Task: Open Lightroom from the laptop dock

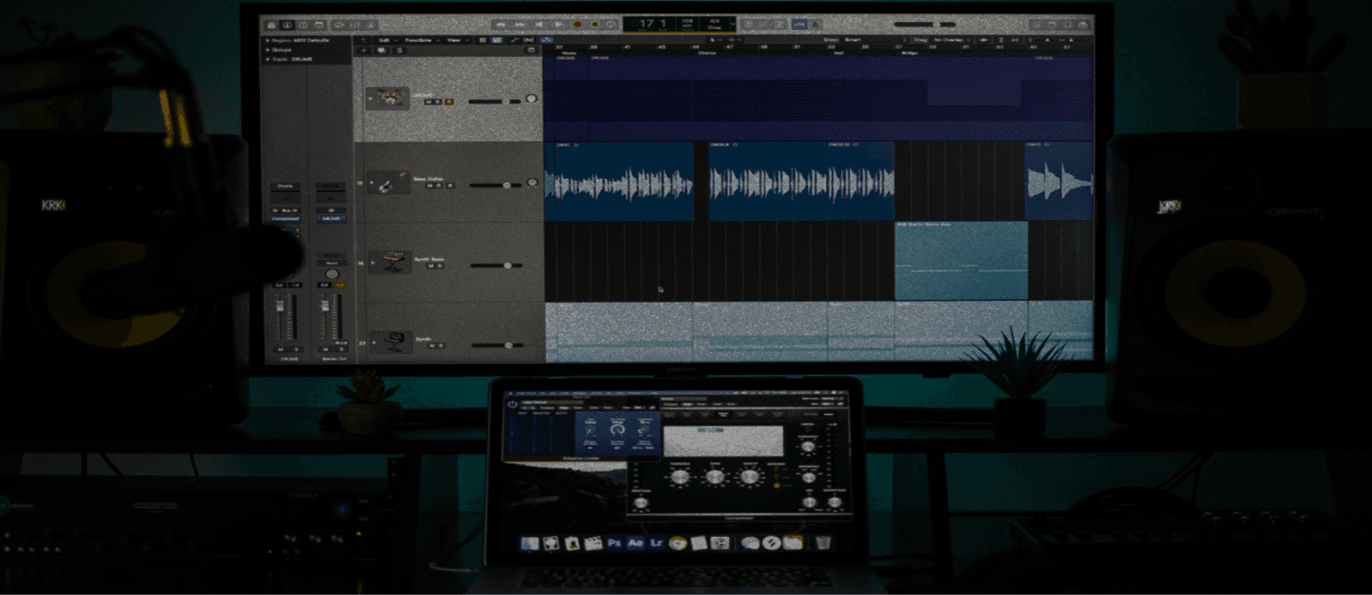Action: [656, 543]
